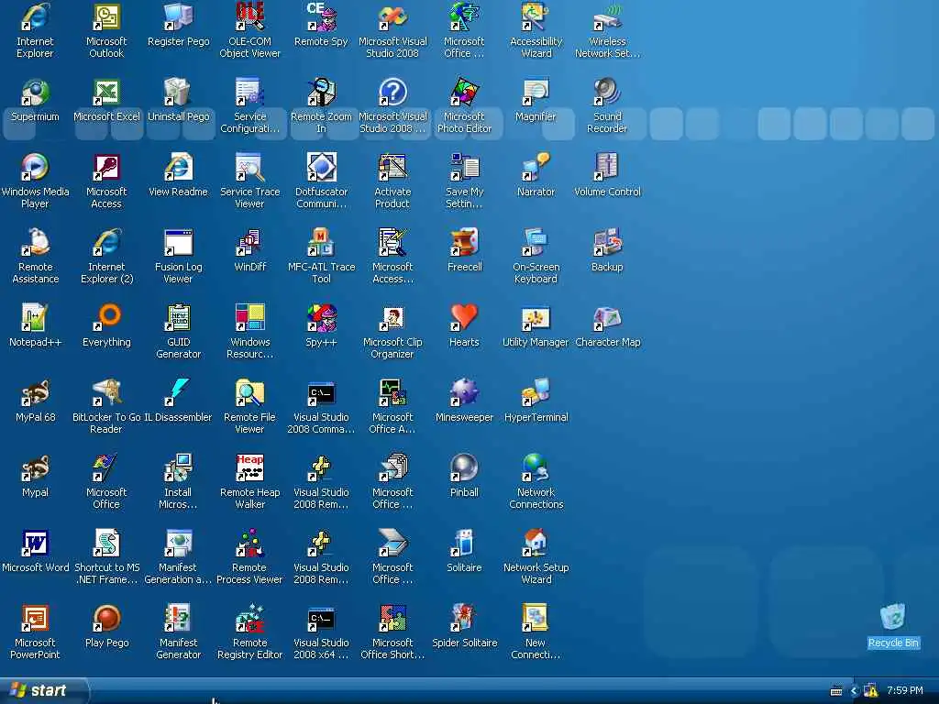Click the MyPal 68 raccoon icon
Screen dimensions: 939x704
(x=36, y=393)
